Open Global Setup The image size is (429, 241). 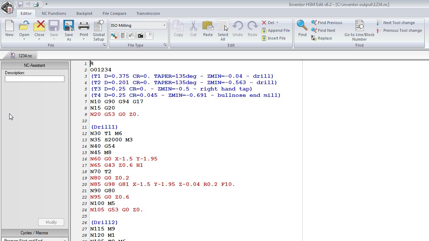click(99, 26)
